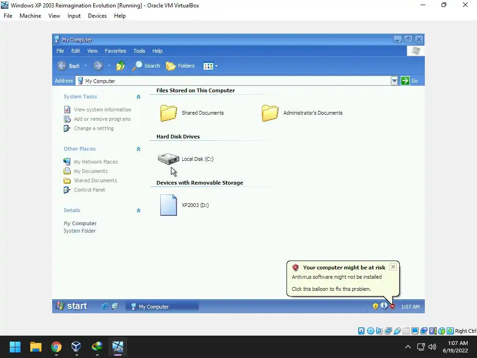The image size is (477, 358).
Task: Click the XP taskbar clock
Action: point(410,307)
